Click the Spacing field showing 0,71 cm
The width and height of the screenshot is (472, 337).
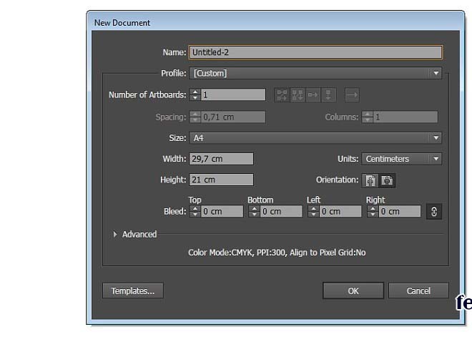(x=233, y=117)
